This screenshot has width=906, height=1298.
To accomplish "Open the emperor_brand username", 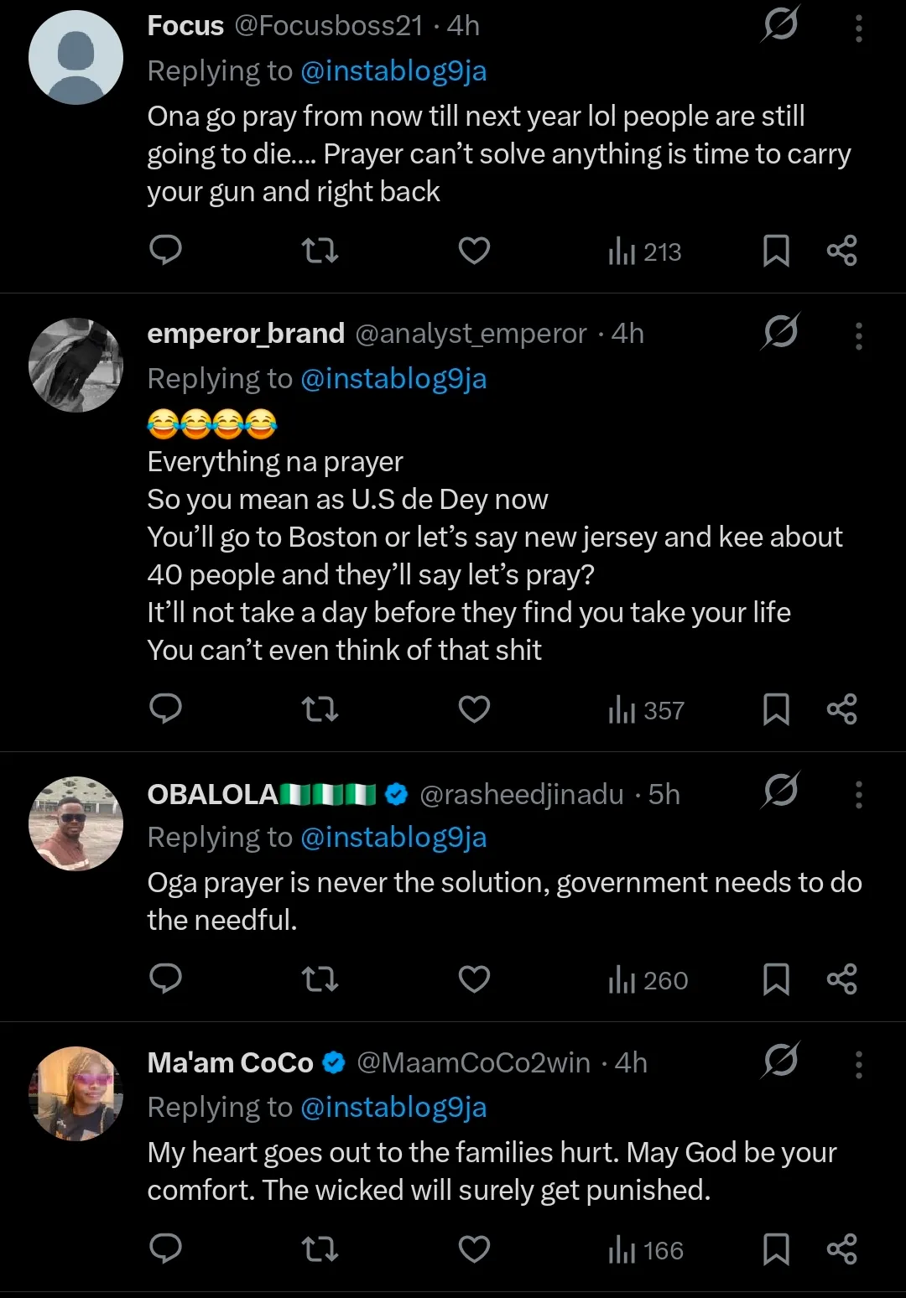I will (x=246, y=334).
